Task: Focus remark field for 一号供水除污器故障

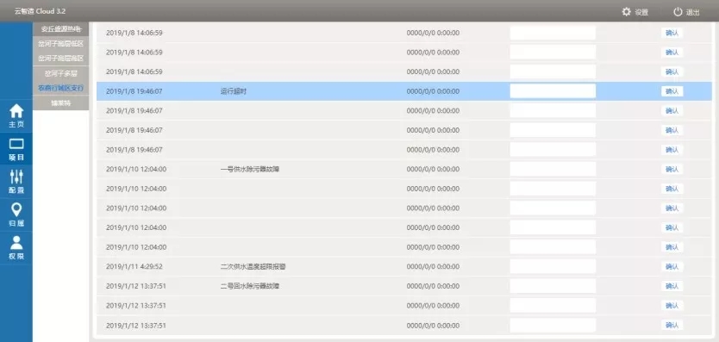Action: click(553, 169)
